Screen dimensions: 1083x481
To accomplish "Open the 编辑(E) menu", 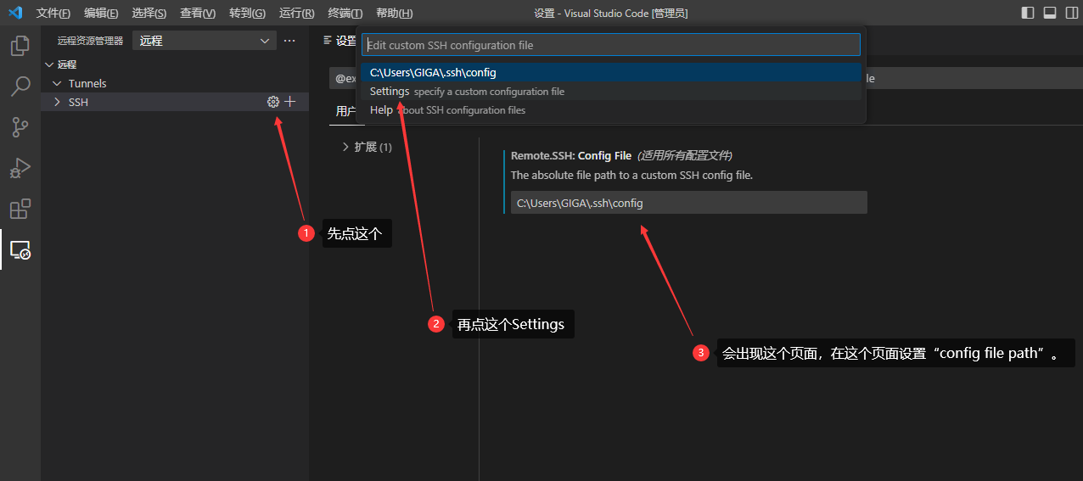I will pos(101,14).
